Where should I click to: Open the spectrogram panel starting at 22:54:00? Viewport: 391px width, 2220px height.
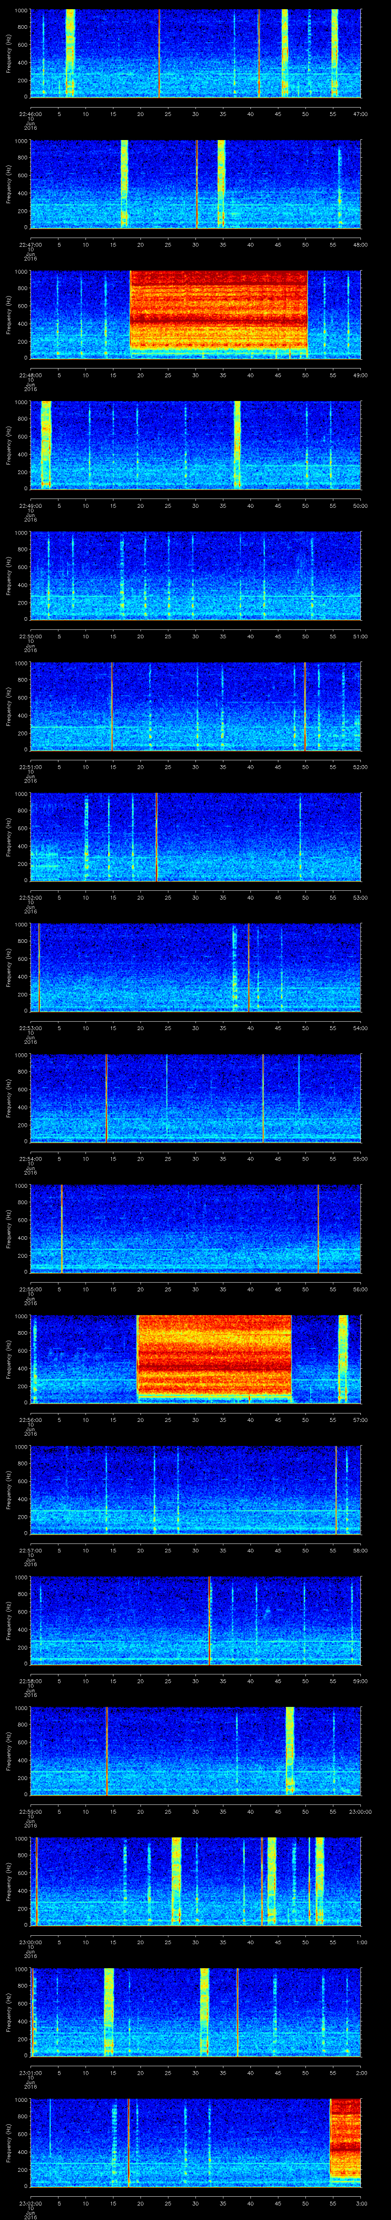point(196,1098)
